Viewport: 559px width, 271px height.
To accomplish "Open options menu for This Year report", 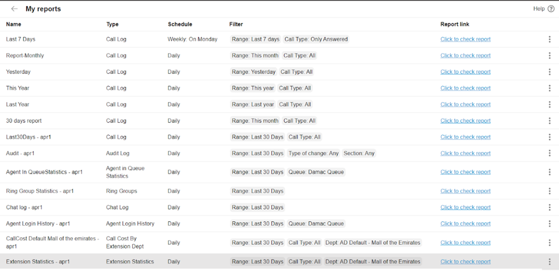I will (549, 88).
